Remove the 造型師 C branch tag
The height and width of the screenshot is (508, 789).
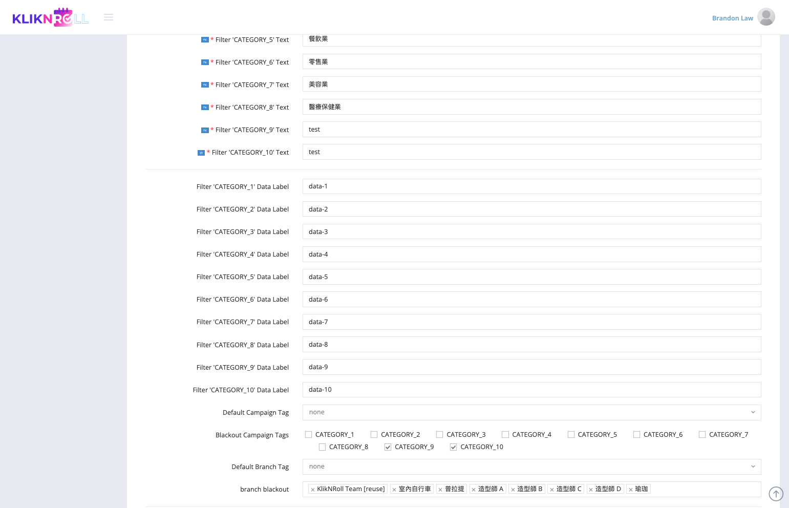click(552, 490)
